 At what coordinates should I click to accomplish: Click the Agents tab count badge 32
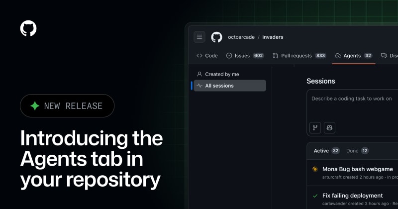(x=368, y=56)
